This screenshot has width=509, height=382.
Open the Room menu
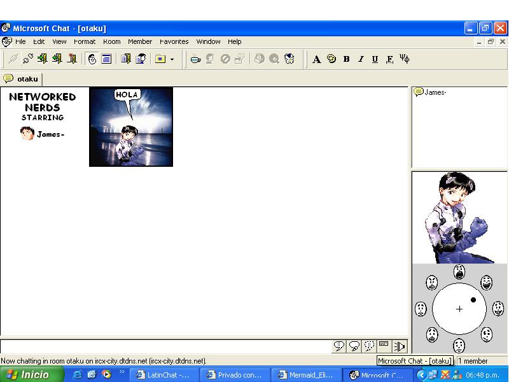[112, 41]
